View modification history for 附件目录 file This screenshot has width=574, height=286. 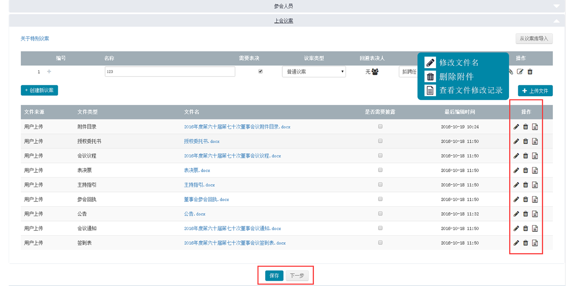tap(535, 127)
